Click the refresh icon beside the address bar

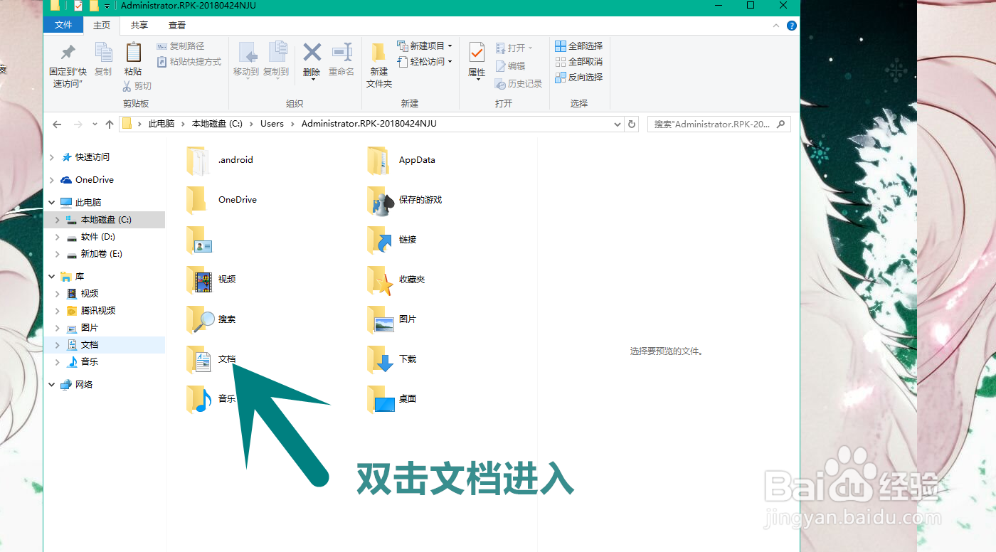coord(632,124)
